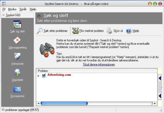Click the green maximize window button
The width and height of the screenshot is (164, 113).
[x=155, y=4]
